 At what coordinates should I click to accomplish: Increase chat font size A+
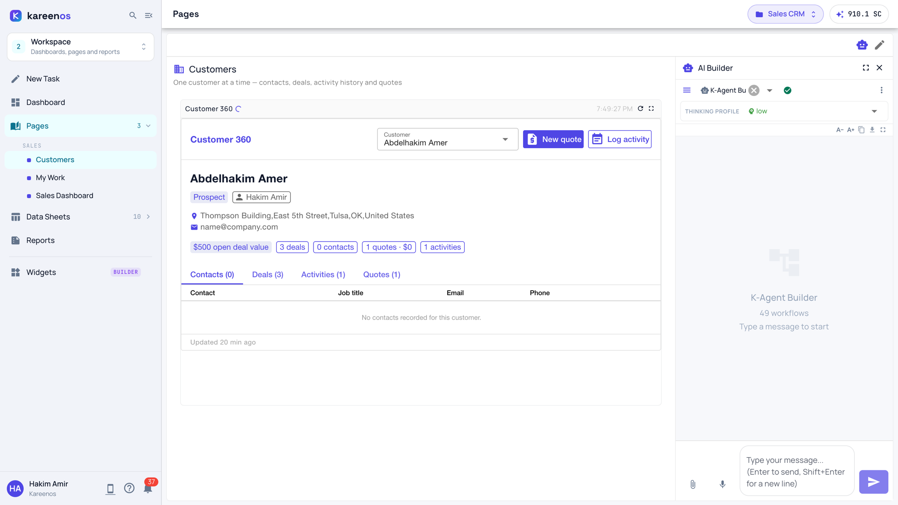(x=851, y=130)
